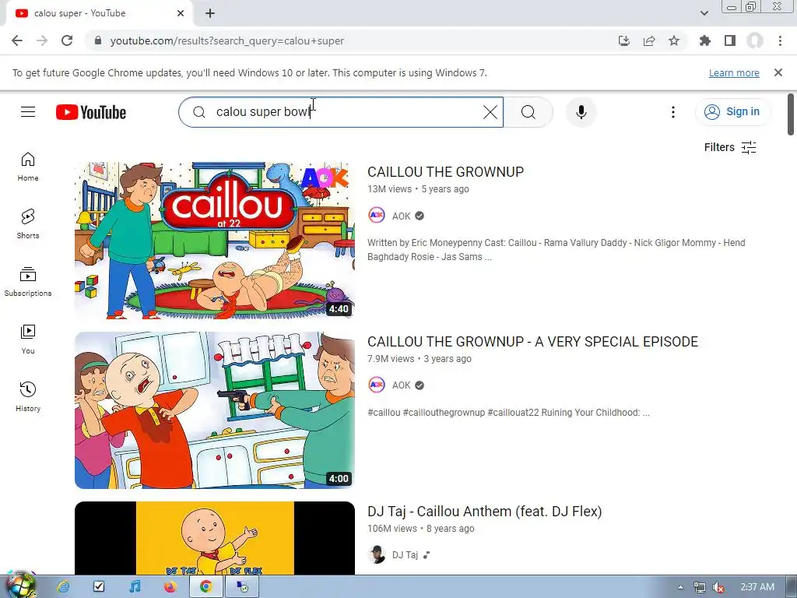Viewport: 797px width, 598px height.
Task: Click the address bar URL
Action: tap(226, 40)
